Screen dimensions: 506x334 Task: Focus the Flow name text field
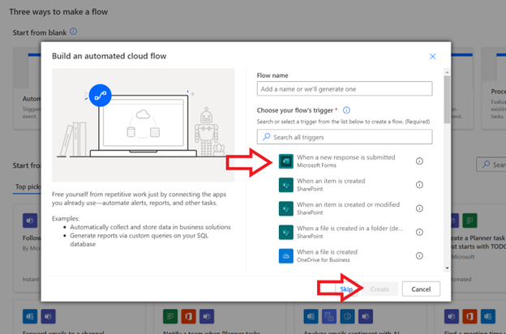[345, 88]
